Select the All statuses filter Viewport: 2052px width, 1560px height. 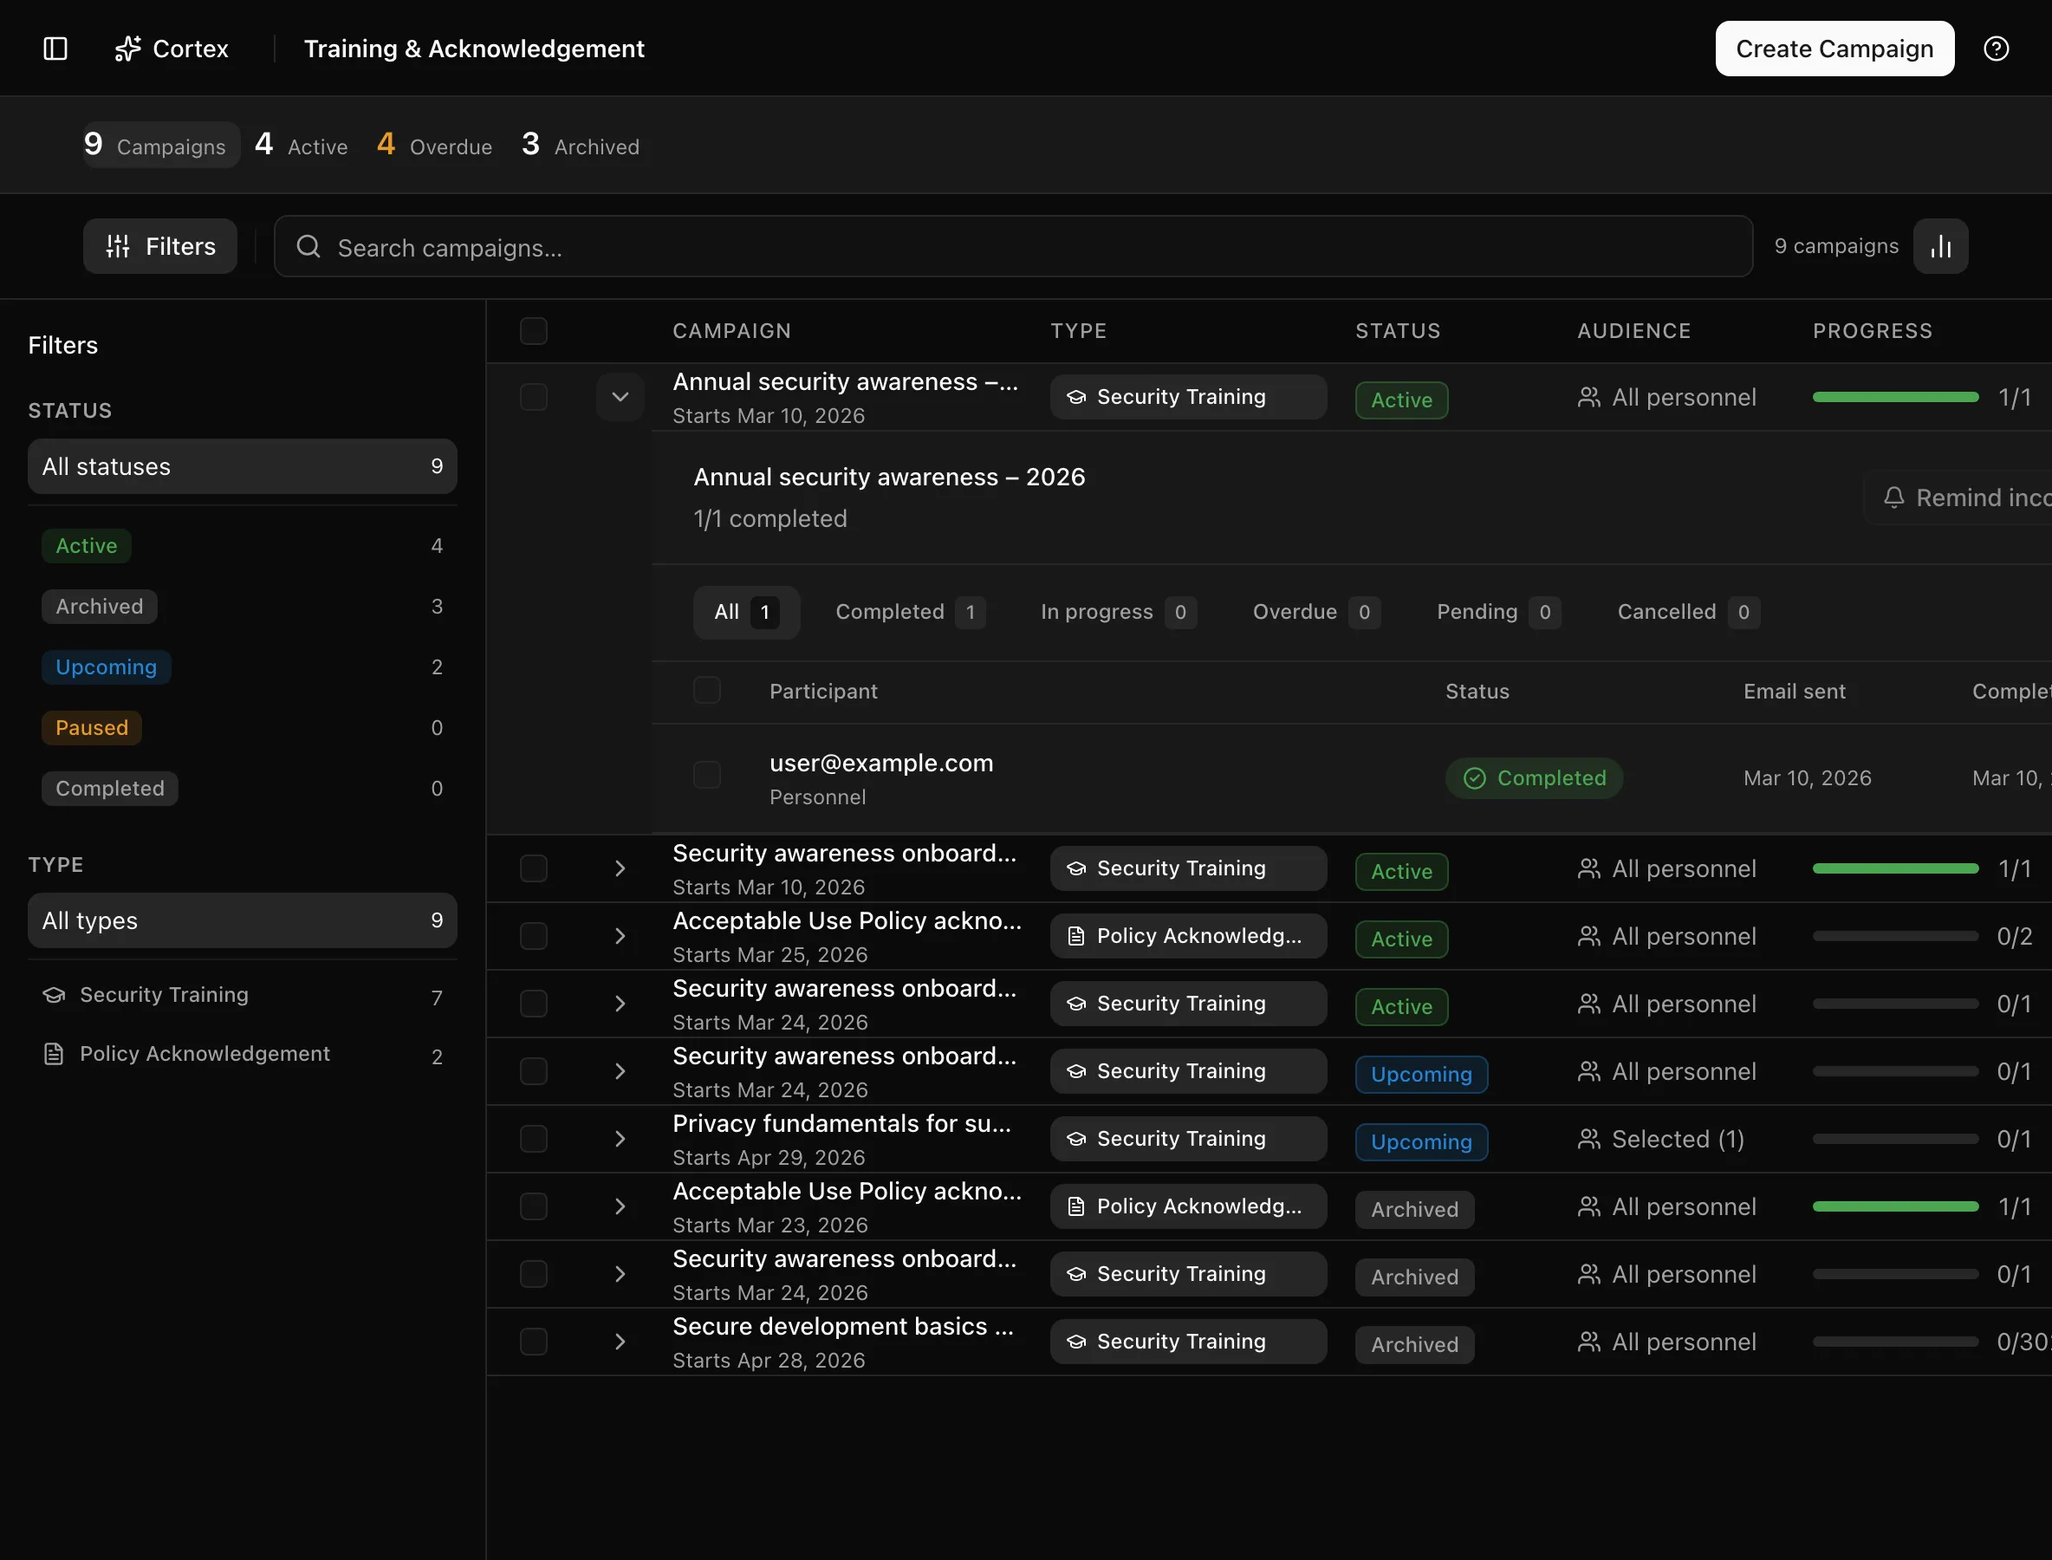tap(243, 466)
